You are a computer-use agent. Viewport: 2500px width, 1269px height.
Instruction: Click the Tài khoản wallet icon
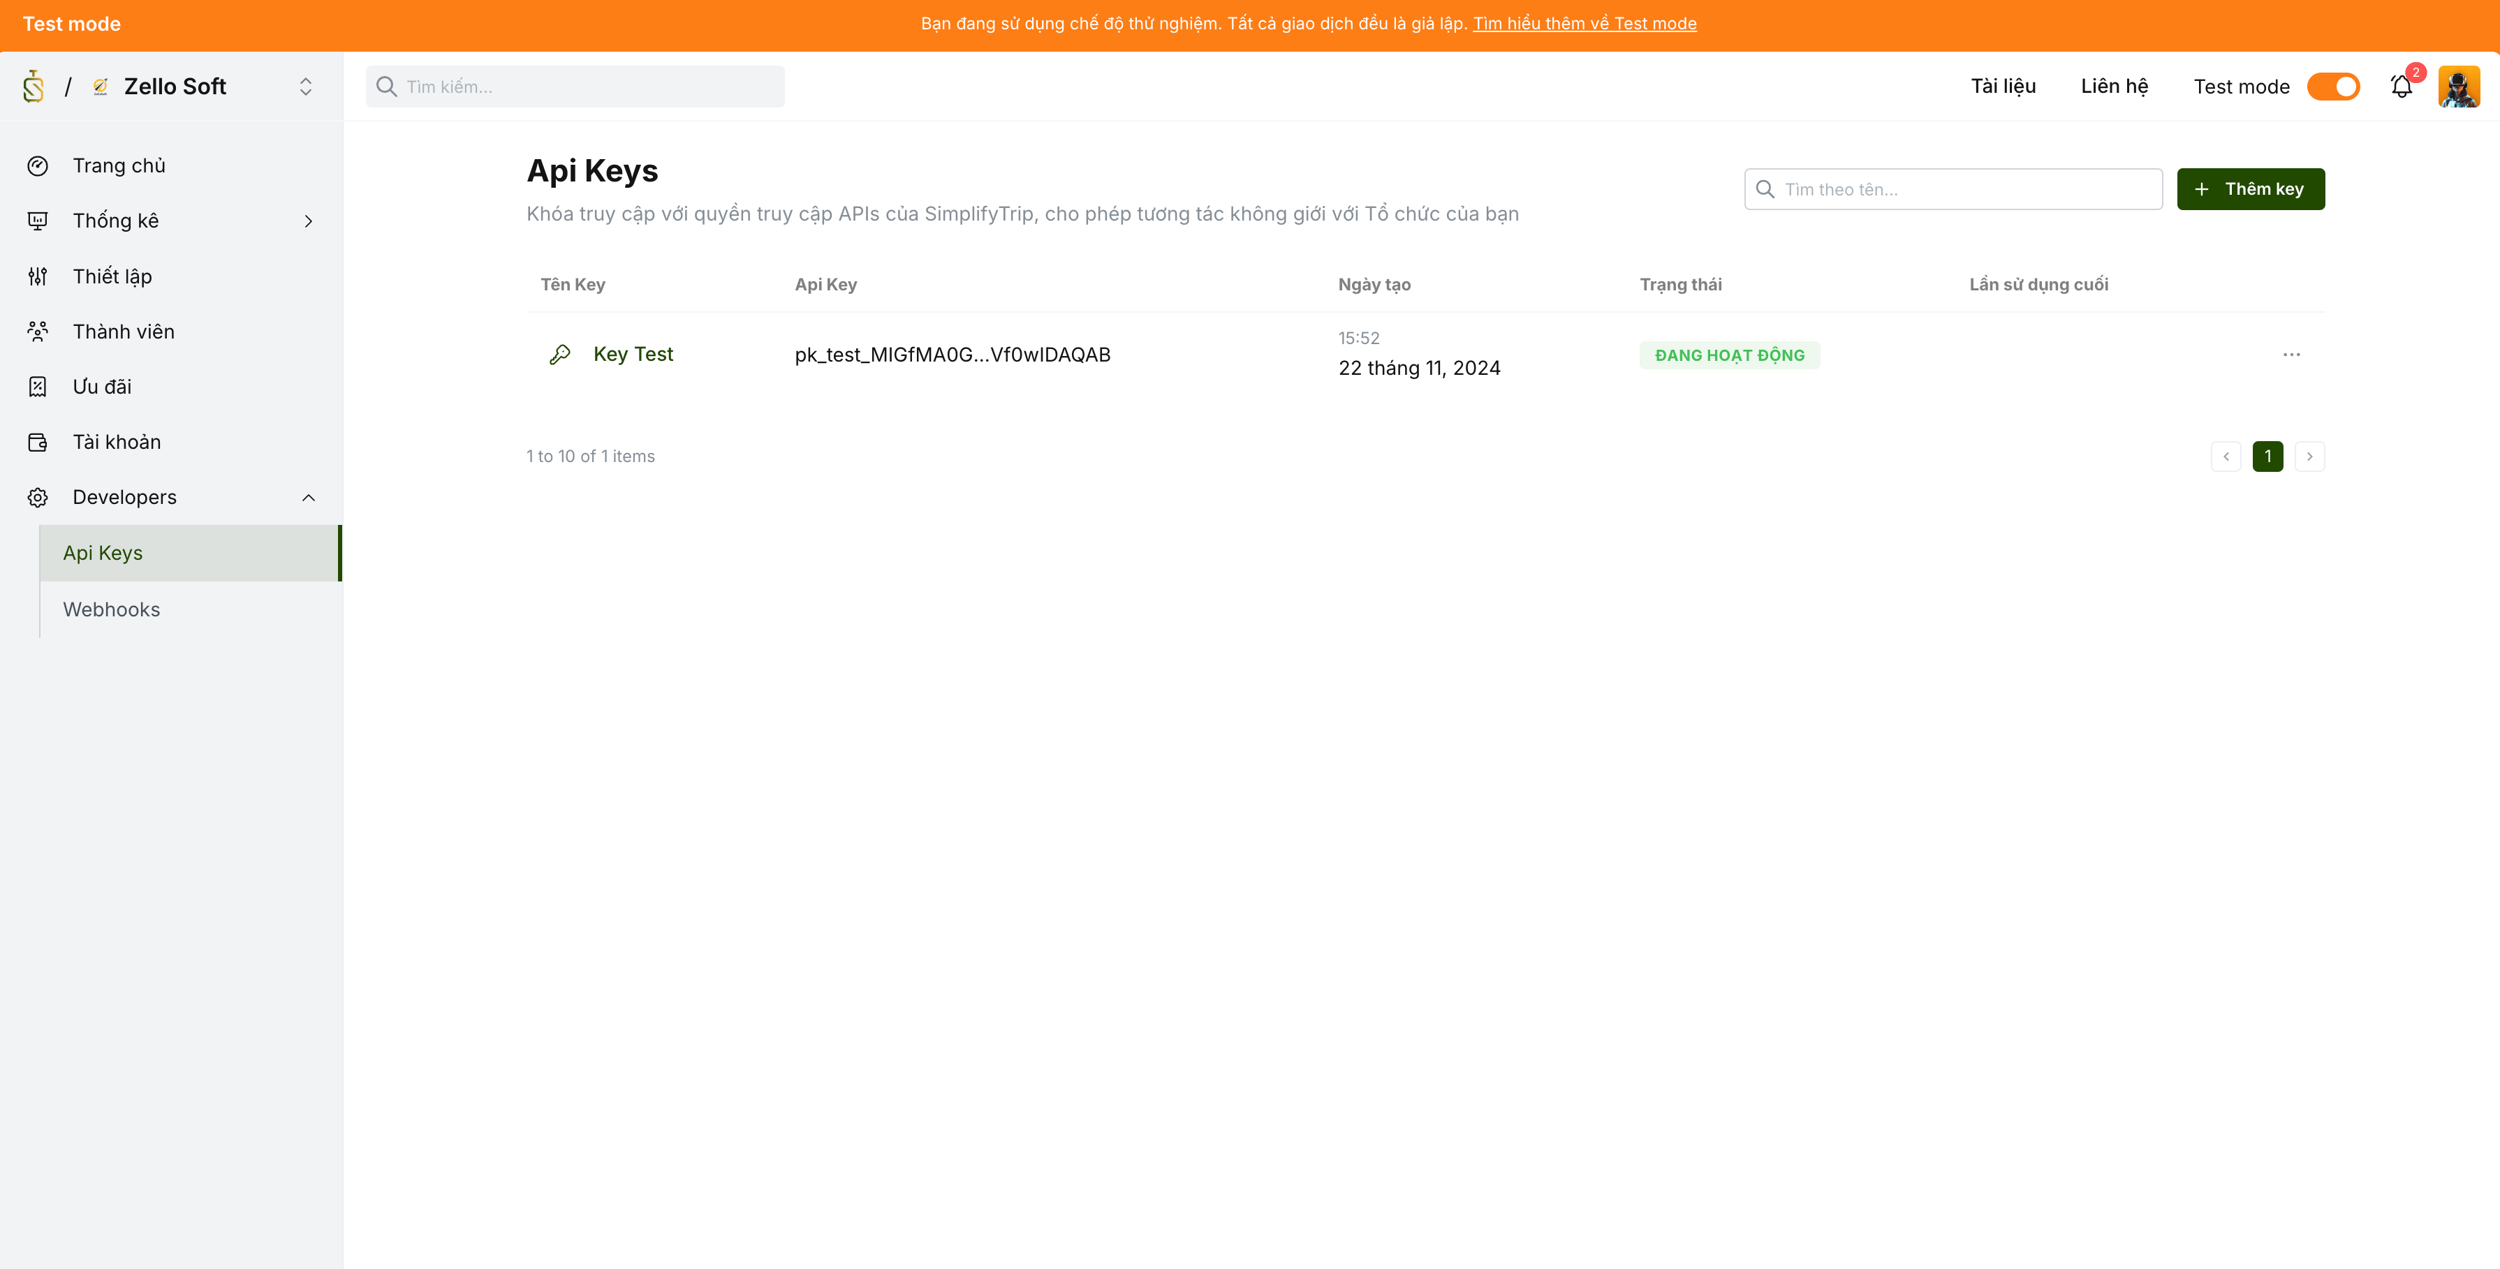coord(38,443)
